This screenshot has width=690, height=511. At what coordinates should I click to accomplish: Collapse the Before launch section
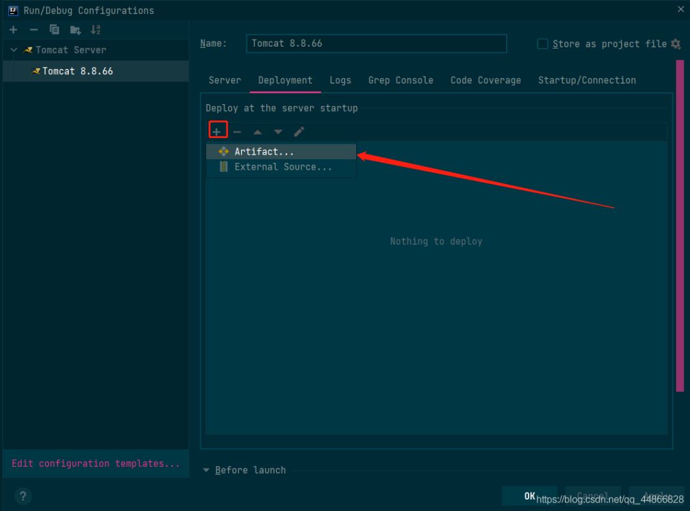pyautogui.click(x=206, y=470)
